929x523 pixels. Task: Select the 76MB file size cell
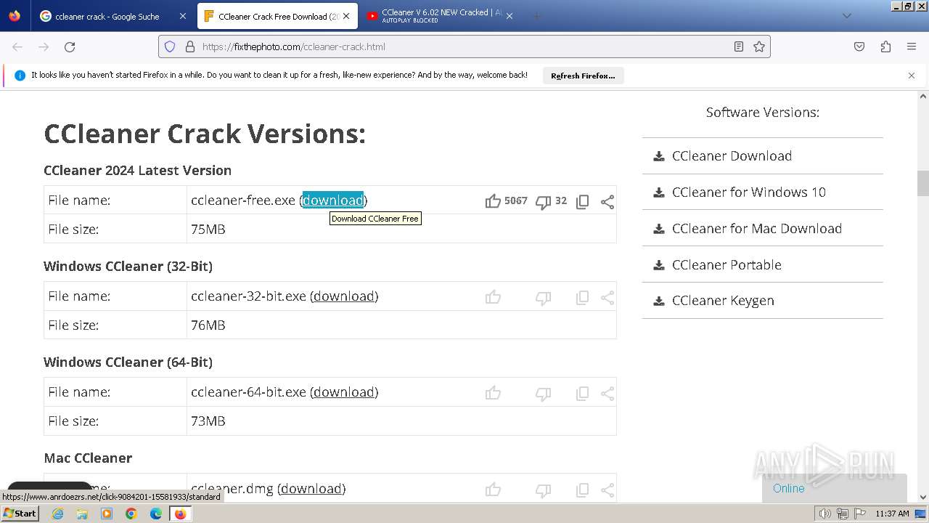[x=401, y=325]
